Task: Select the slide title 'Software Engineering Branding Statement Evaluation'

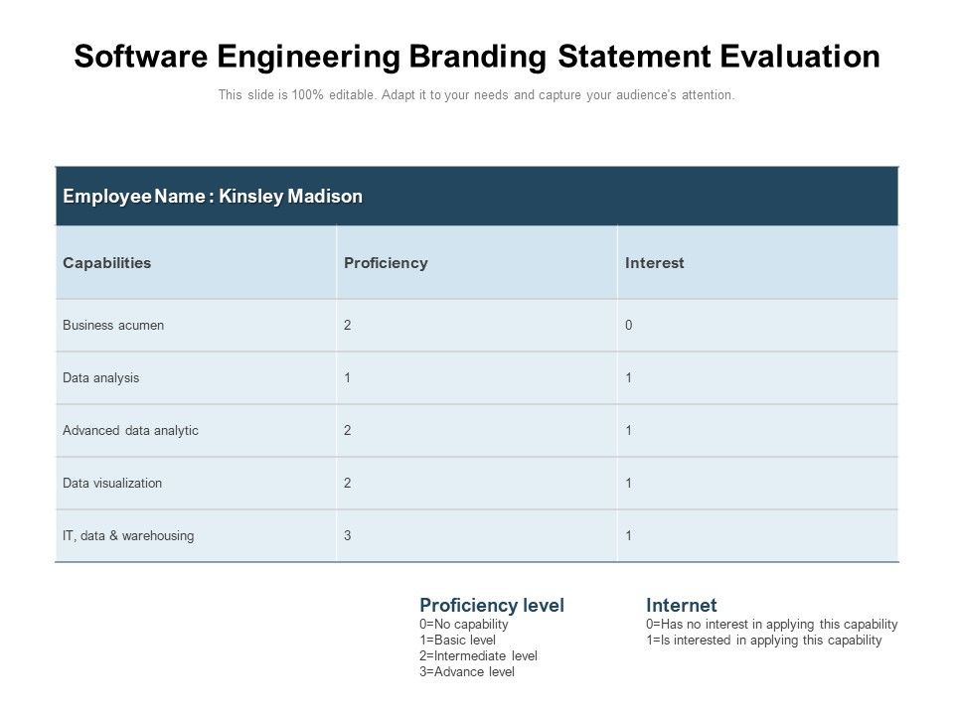Action: 477,57
